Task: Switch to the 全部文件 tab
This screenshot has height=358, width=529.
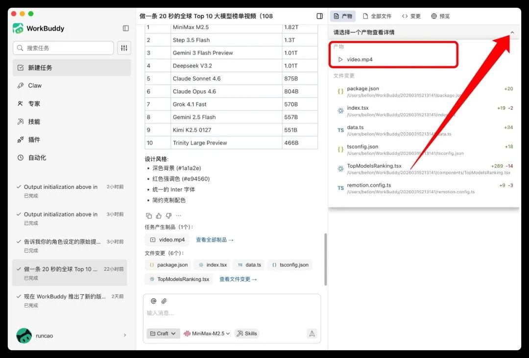Action: (377, 16)
